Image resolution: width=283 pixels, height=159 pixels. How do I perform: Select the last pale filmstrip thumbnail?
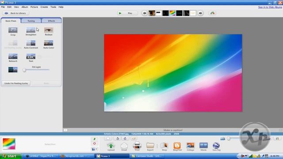pos(193,13)
